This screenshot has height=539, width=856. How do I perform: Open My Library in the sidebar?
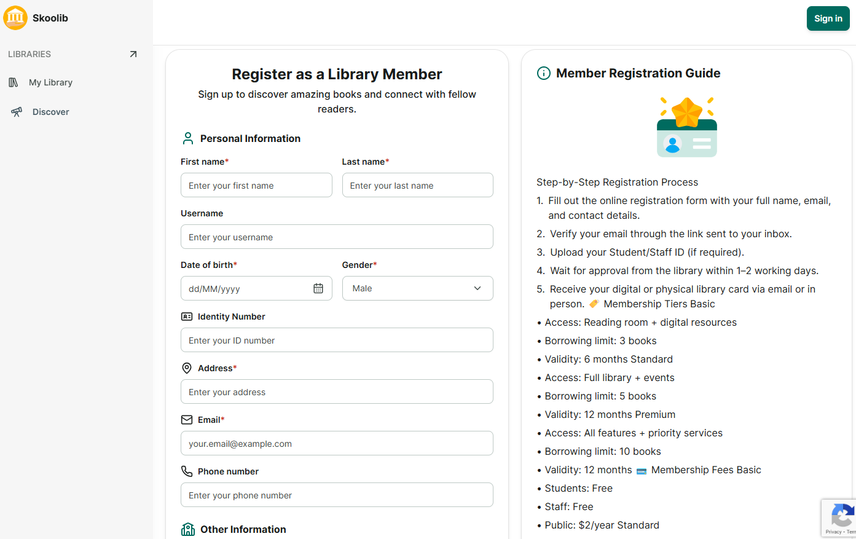pos(50,82)
